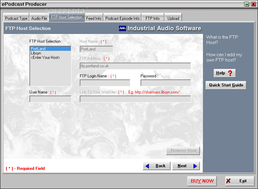Switch to the Podcast Type tab
The image size is (258, 189).
tap(16, 17)
